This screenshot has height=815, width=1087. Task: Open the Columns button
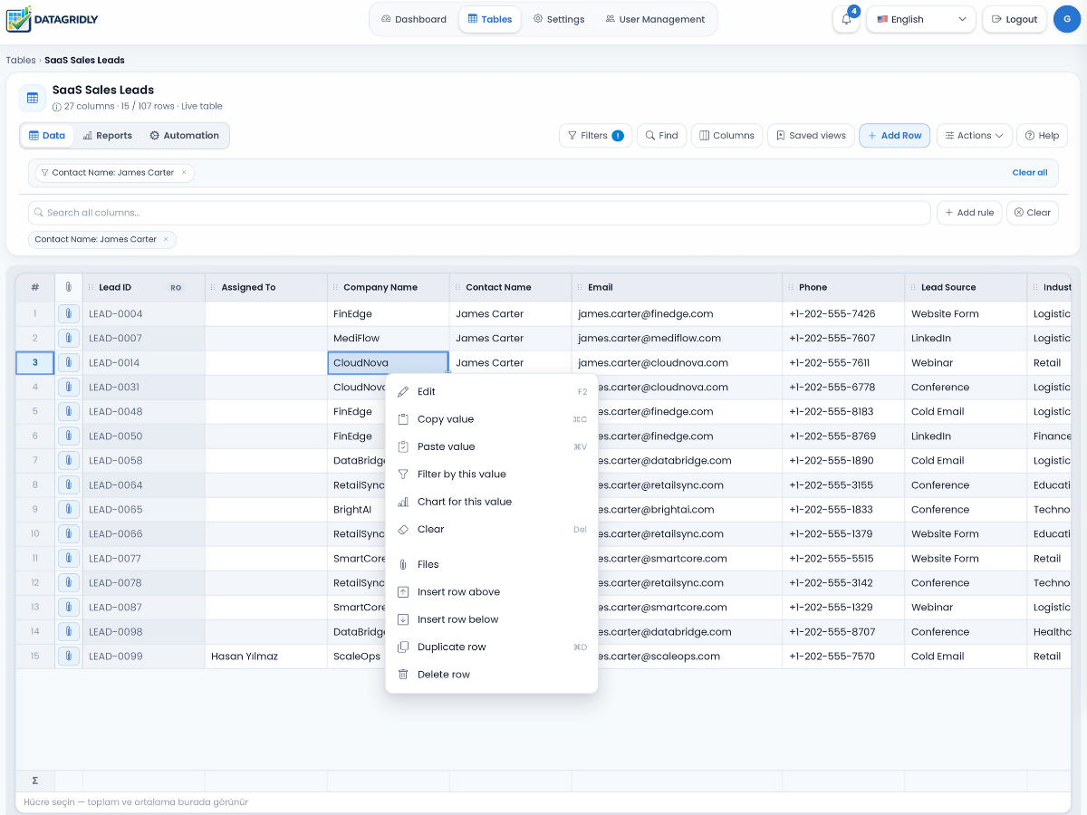pos(726,135)
